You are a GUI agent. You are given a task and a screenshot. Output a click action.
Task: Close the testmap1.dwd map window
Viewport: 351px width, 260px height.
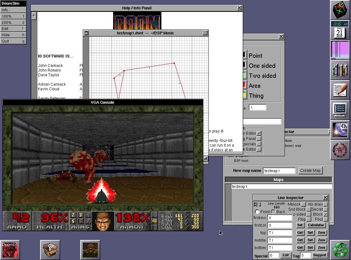(205, 33)
